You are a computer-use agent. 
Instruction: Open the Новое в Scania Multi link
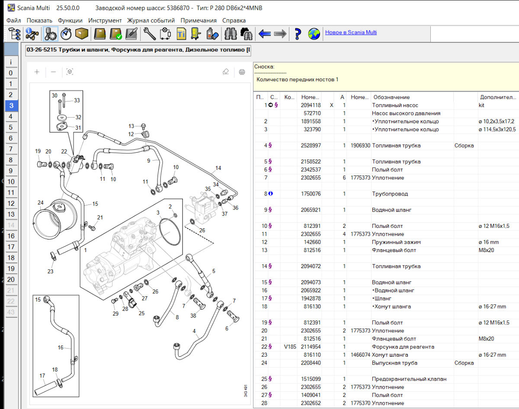click(x=351, y=32)
